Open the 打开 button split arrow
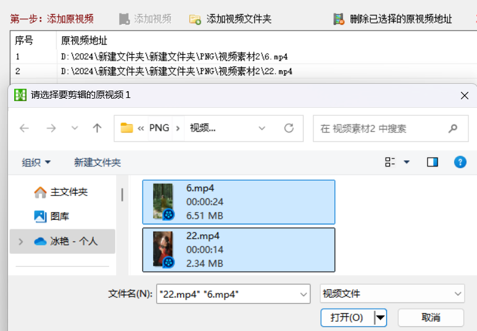This screenshot has height=331, width=477. (x=380, y=318)
